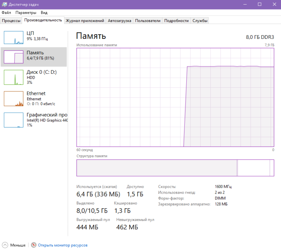Click the Меньше button label
The image size is (281, 252).
[x=18, y=245]
